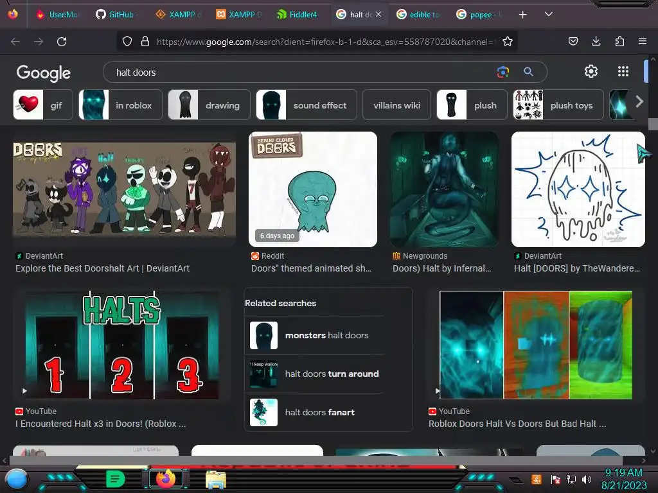Click the Firefox taskbar icon
The height and width of the screenshot is (493, 658).
pos(166,479)
